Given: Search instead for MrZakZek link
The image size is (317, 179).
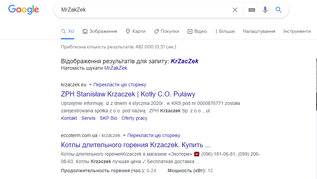Looking at the screenshot, I should point(115,68).
